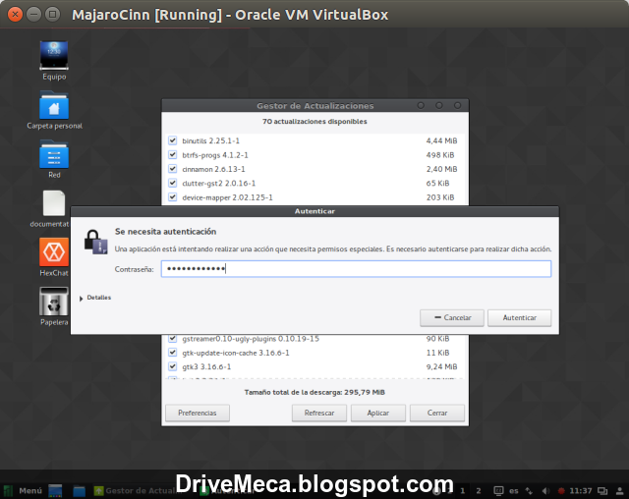Uncheck the cinnamon 2.6.13-1 update
The height and width of the screenshot is (499, 629).
173,169
